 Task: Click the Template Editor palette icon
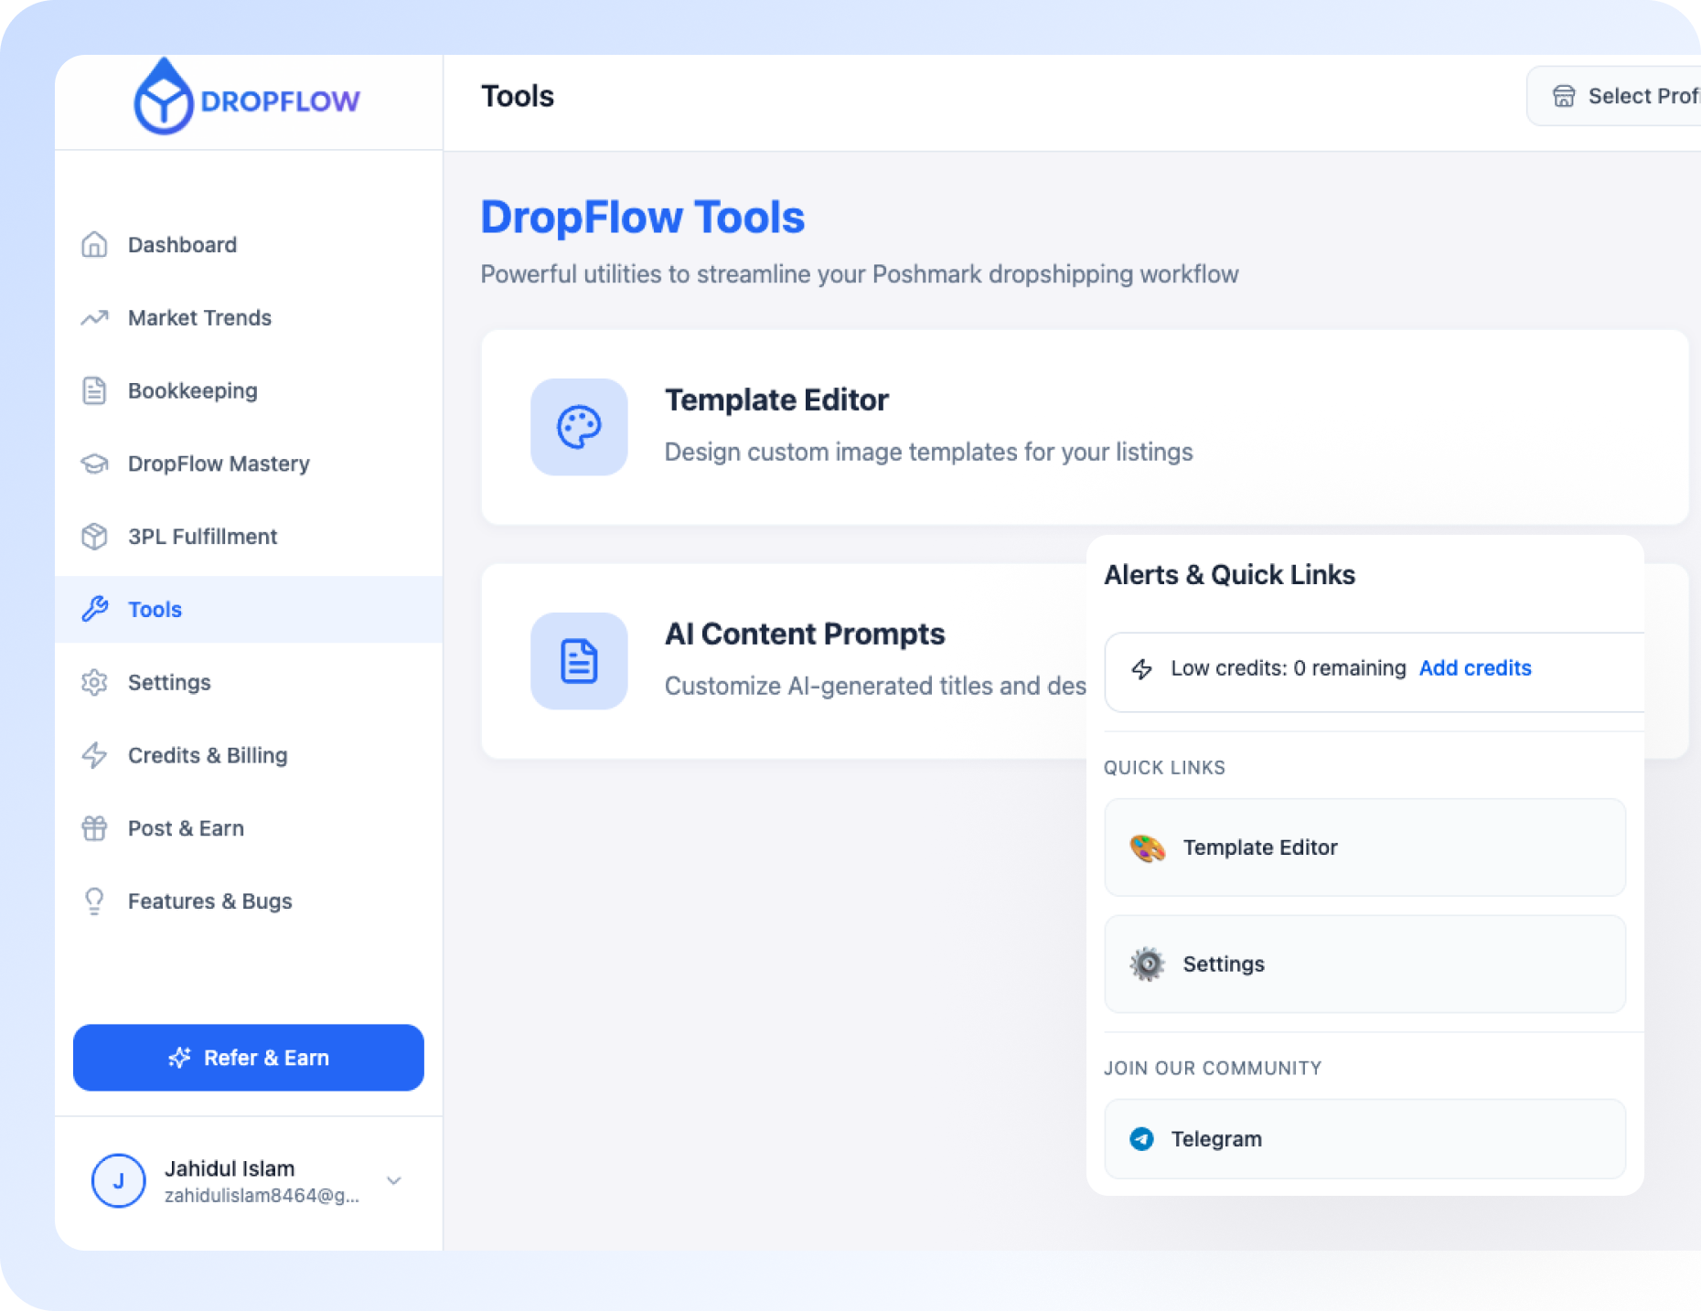(579, 427)
